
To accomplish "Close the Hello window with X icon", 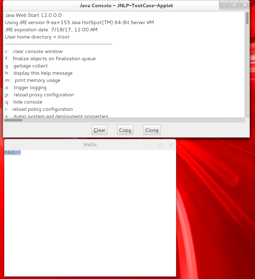I will (170, 145).
